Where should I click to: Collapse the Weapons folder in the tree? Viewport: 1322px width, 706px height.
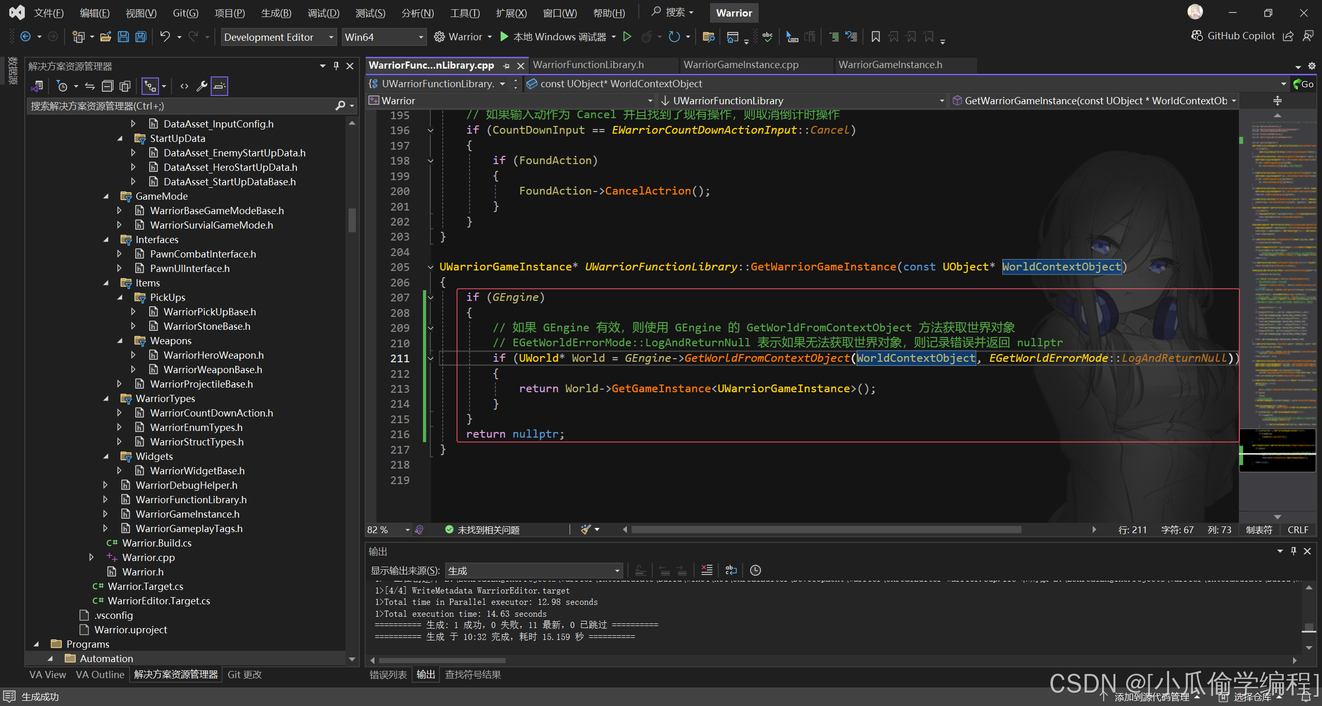coord(120,341)
